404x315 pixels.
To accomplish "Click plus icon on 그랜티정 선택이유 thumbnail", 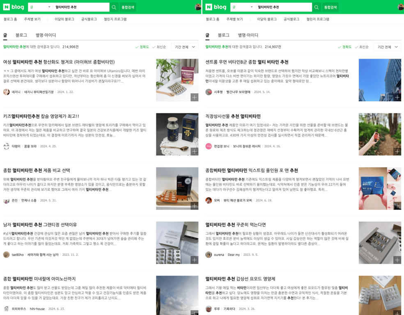I will click(x=195, y=260).
